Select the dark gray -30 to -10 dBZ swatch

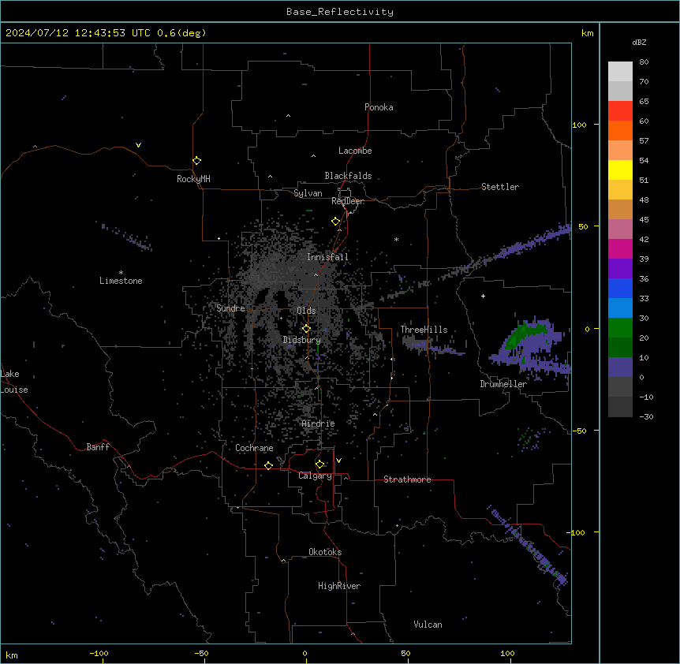coord(620,407)
